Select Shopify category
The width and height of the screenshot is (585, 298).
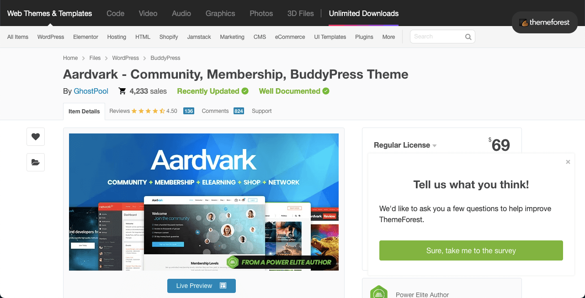point(169,37)
